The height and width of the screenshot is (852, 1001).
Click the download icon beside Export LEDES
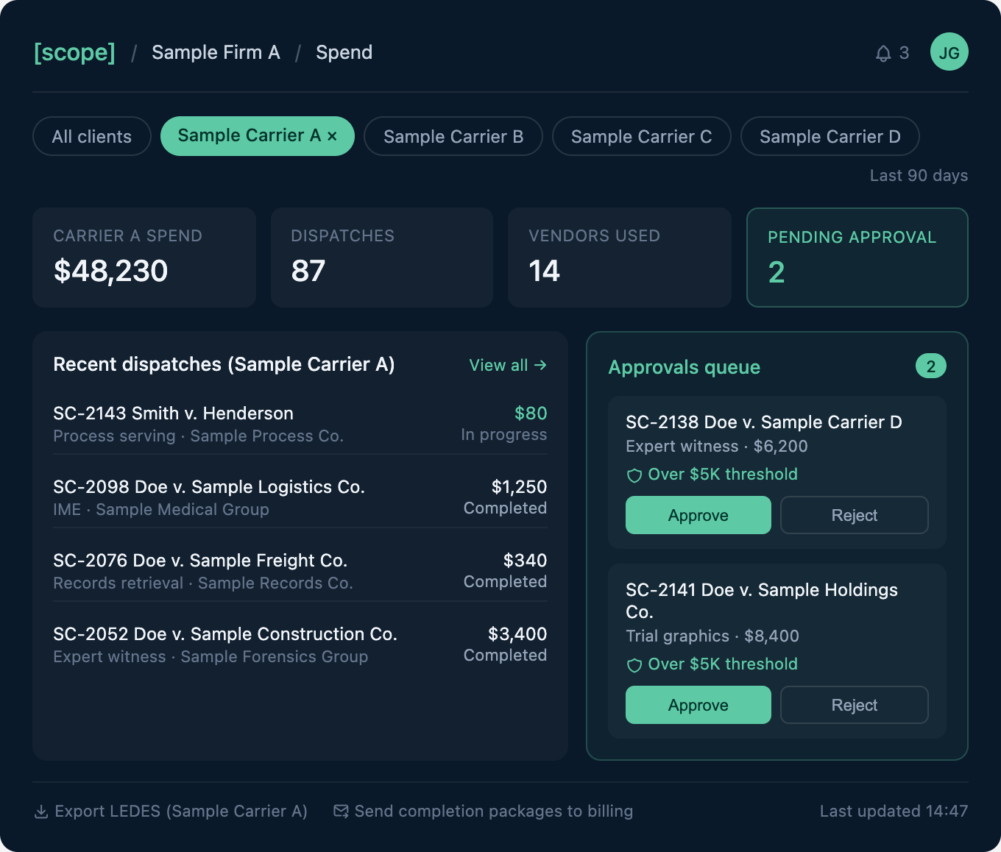(x=41, y=812)
